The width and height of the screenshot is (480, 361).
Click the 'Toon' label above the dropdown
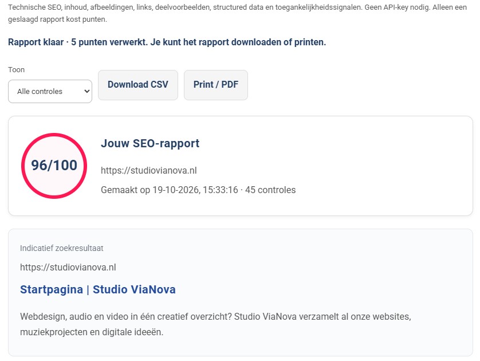point(16,70)
